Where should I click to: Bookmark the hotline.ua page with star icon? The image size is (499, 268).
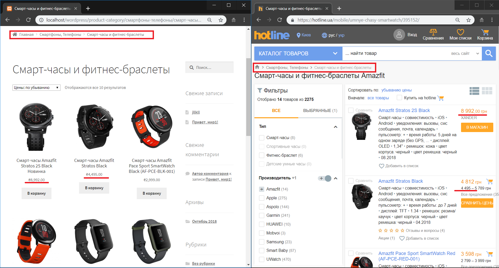pyautogui.click(x=469, y=20)
